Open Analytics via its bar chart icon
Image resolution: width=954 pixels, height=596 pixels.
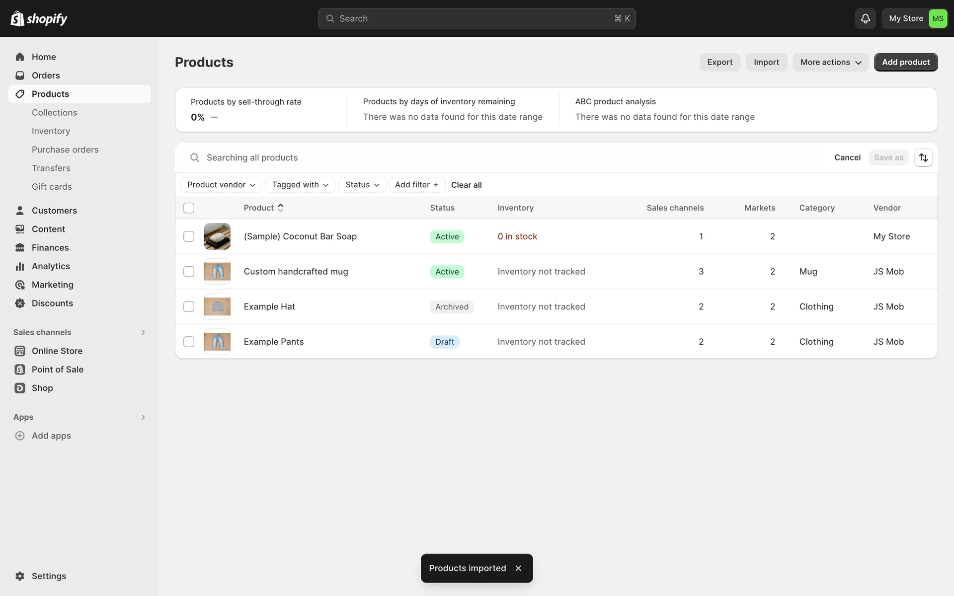20,266
